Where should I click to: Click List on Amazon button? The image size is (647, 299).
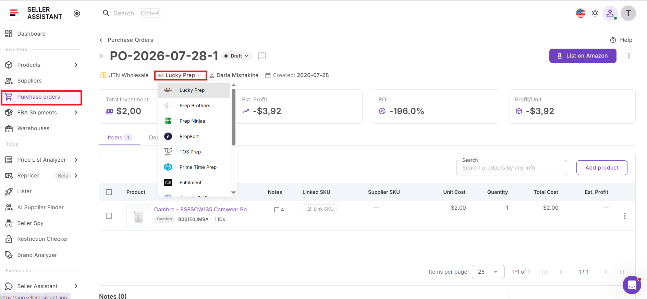pos(583,56)
